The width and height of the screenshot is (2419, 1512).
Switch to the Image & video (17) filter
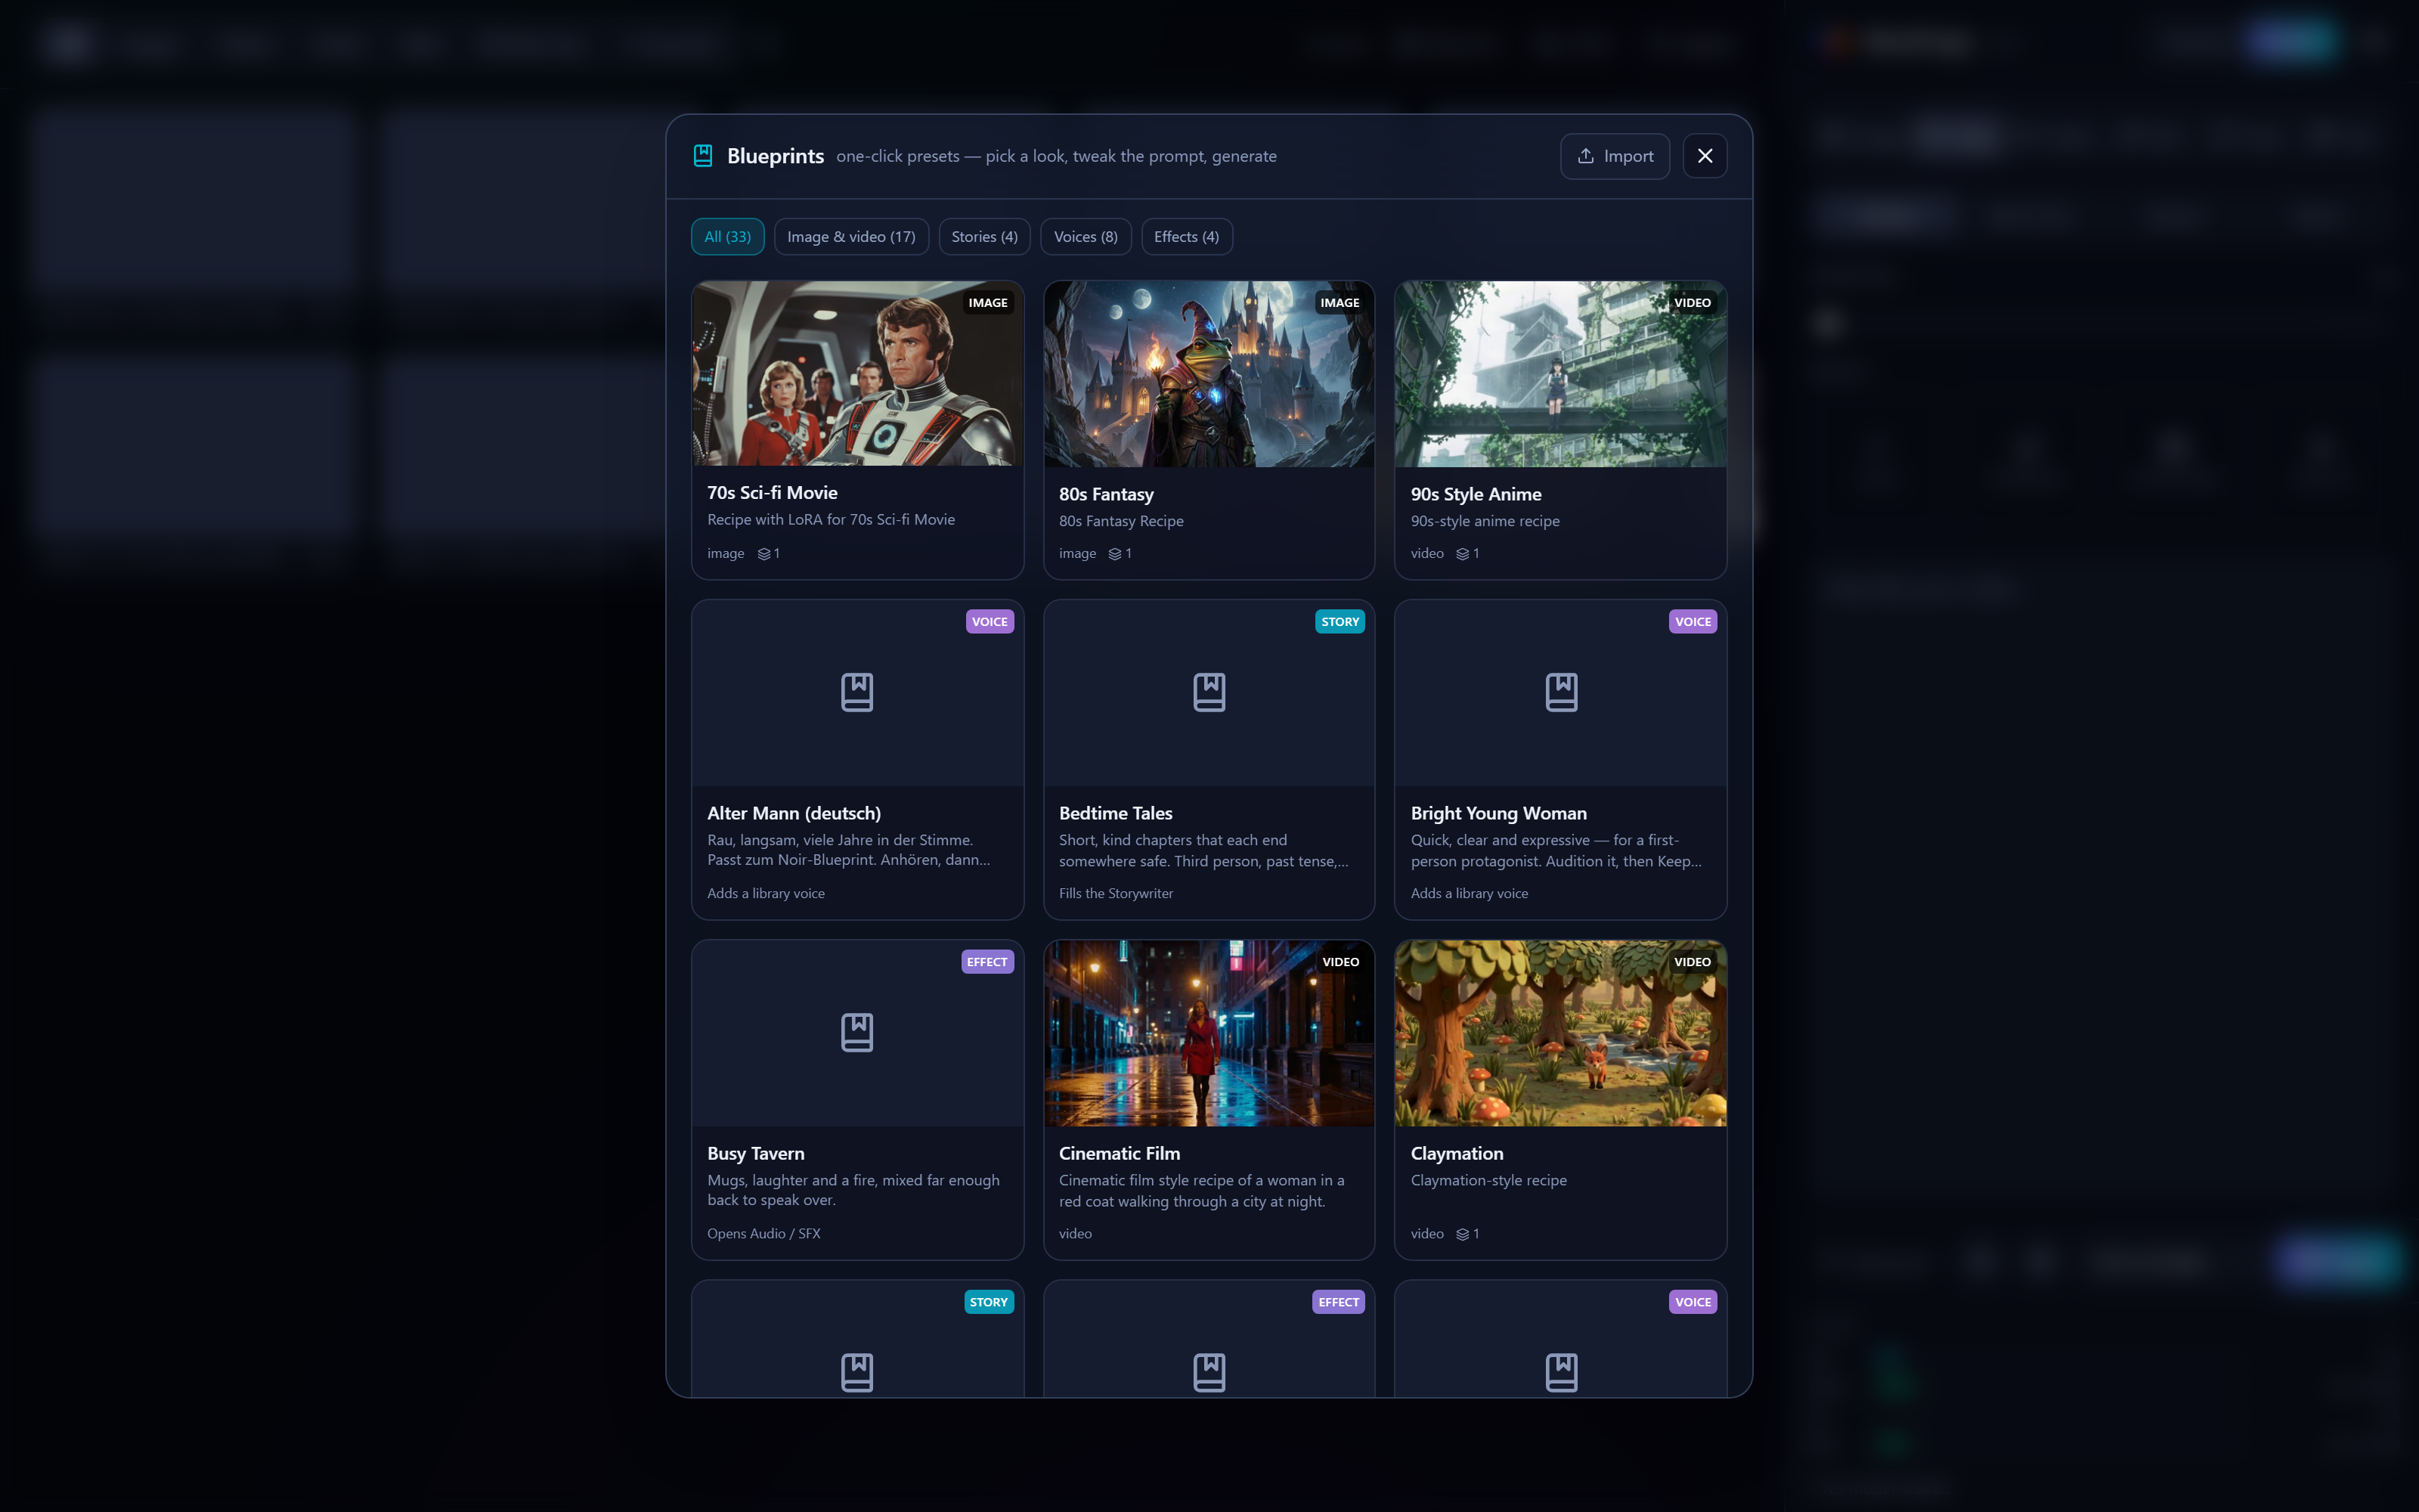click(850, 237)
